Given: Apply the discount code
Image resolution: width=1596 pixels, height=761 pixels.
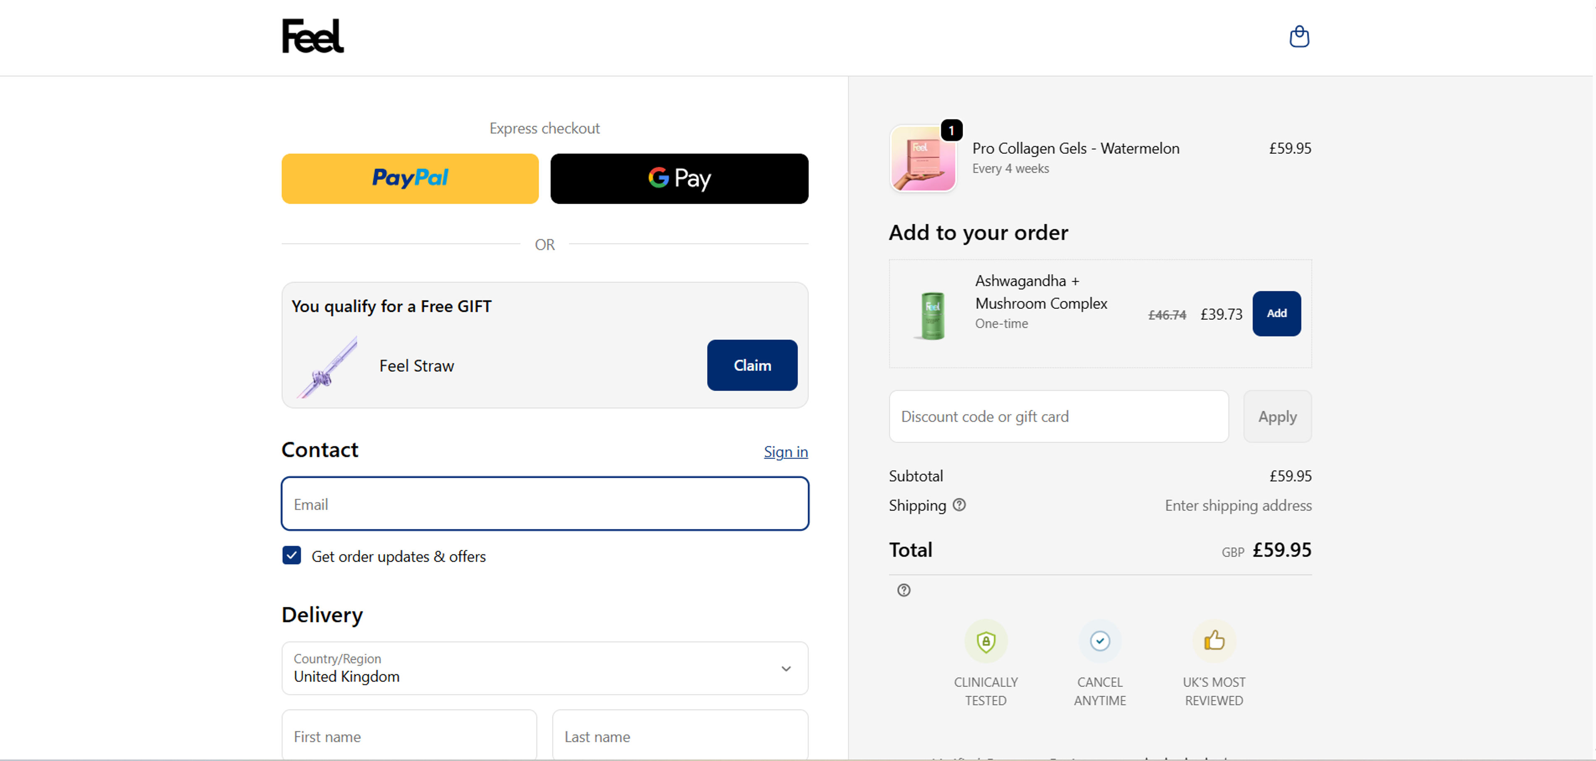Looking at the screenshot, I should [1277, 416].
